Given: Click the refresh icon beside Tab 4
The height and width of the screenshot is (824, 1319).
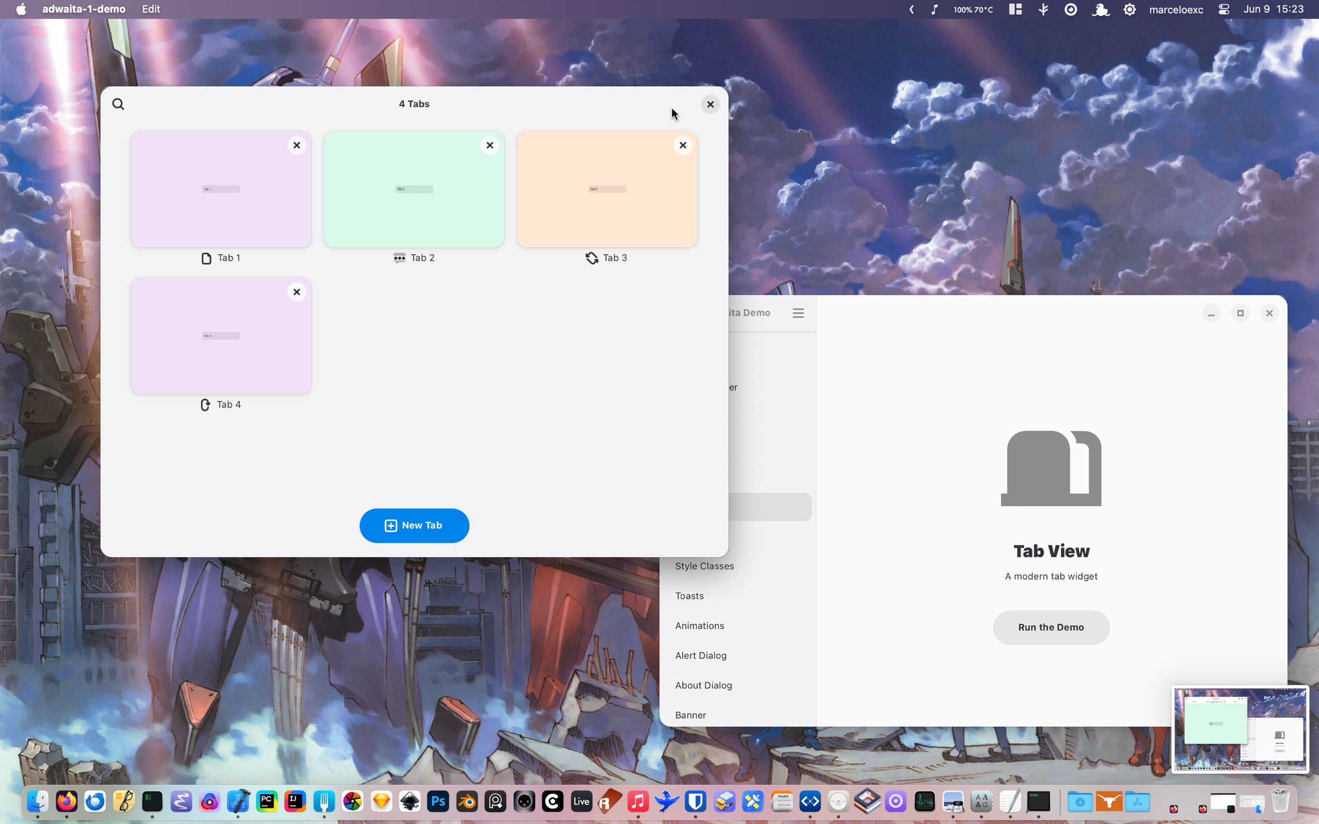Looking at the screenshot, I should click(205, 404).
